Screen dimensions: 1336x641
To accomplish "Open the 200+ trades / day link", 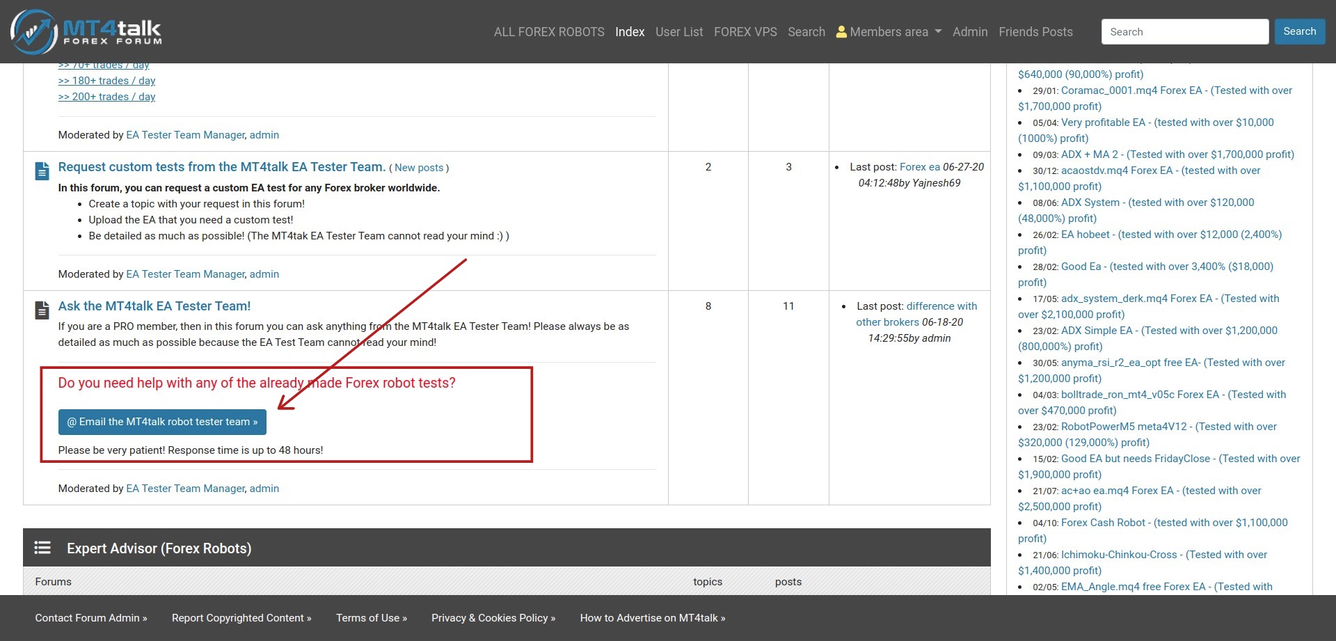I will pos(106,97).
